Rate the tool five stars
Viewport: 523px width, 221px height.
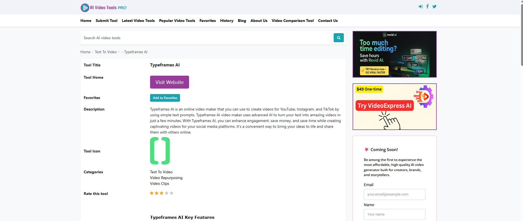(171, 193)
